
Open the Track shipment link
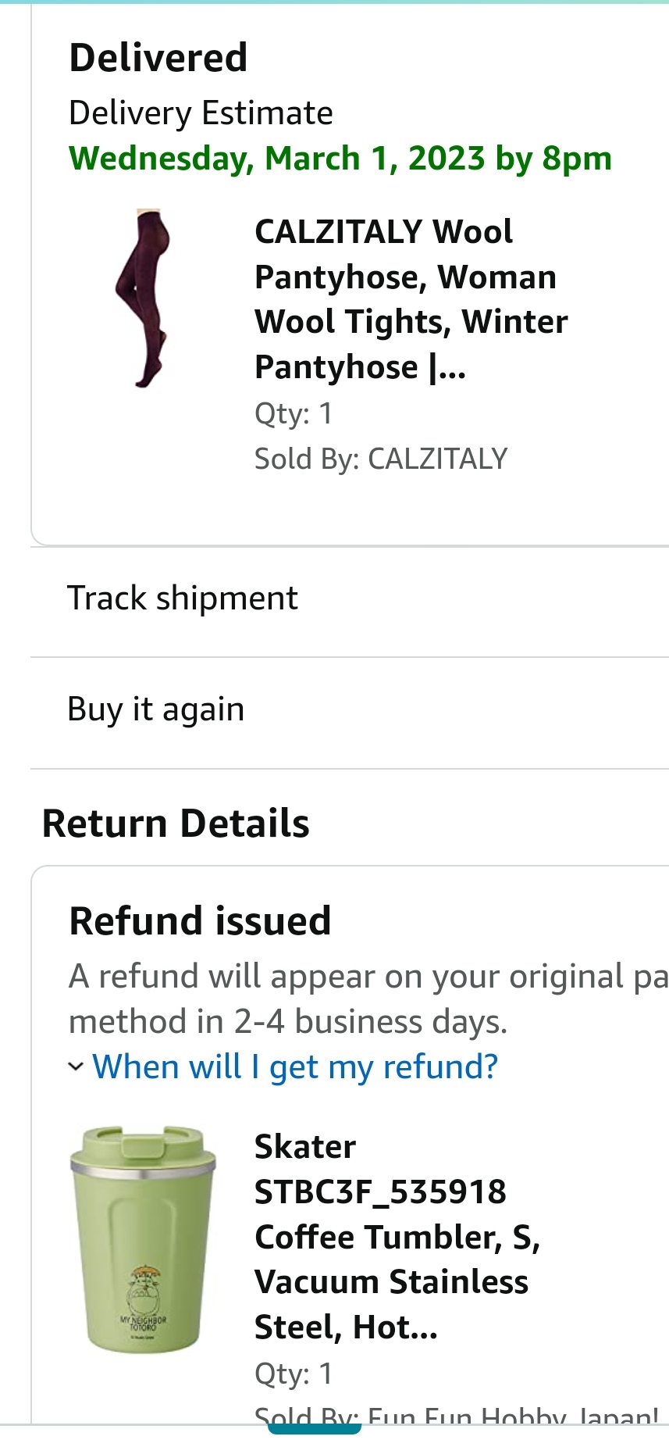(182, 597)
